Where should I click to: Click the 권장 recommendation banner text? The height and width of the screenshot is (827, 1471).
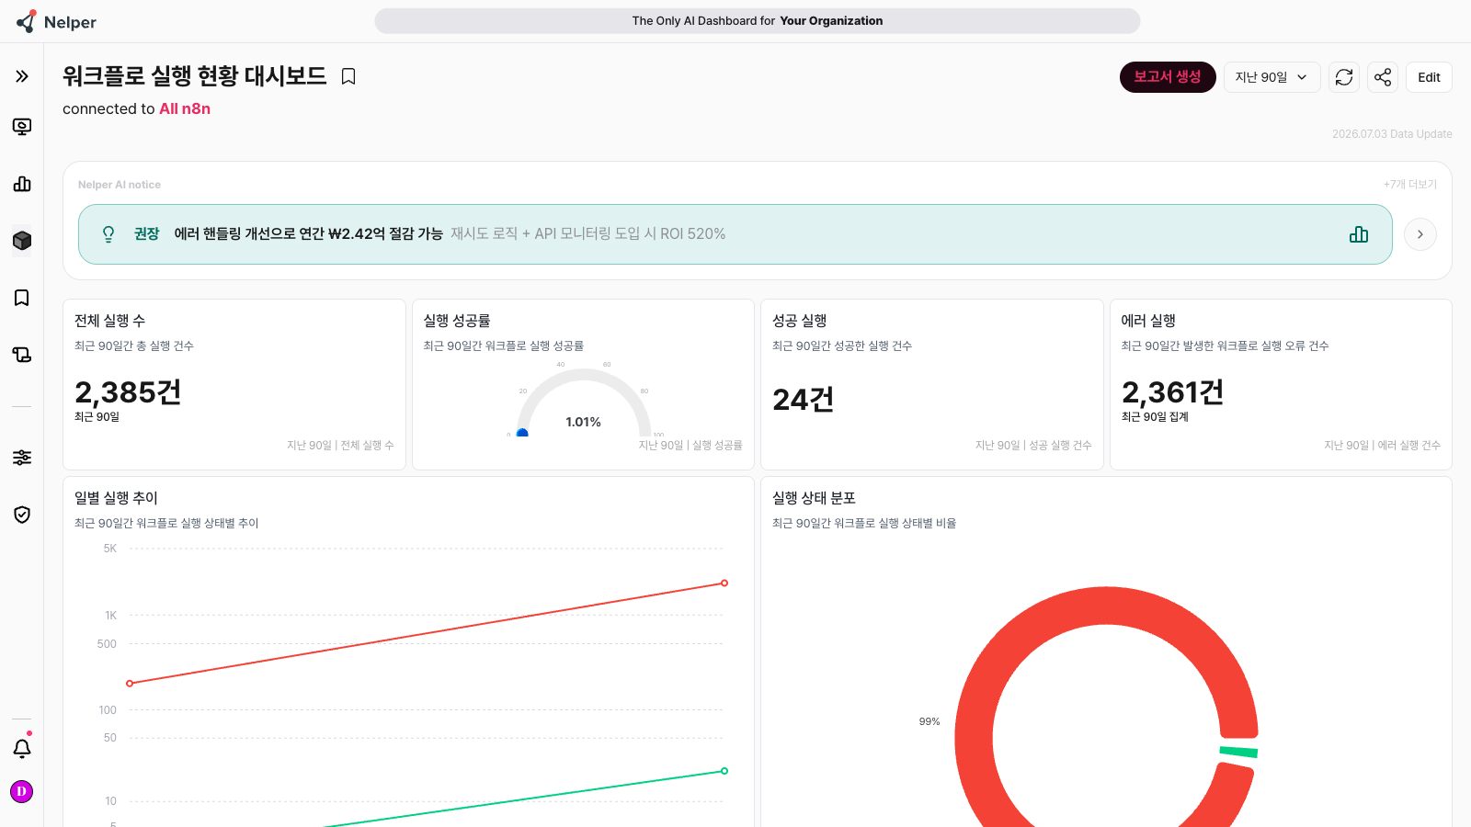click(147, 234)
